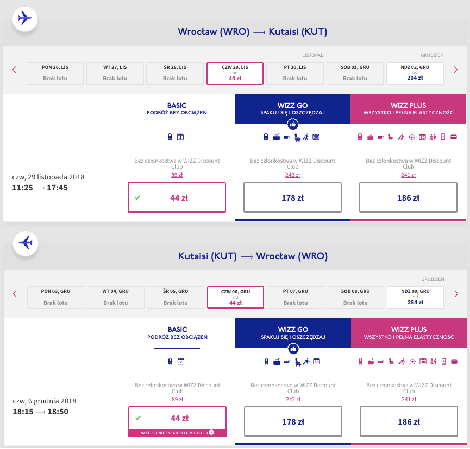The height and width of the screenshot is (449, 470).
Task: Show later outbound dates with right chevron
Action: click(456, 70)
